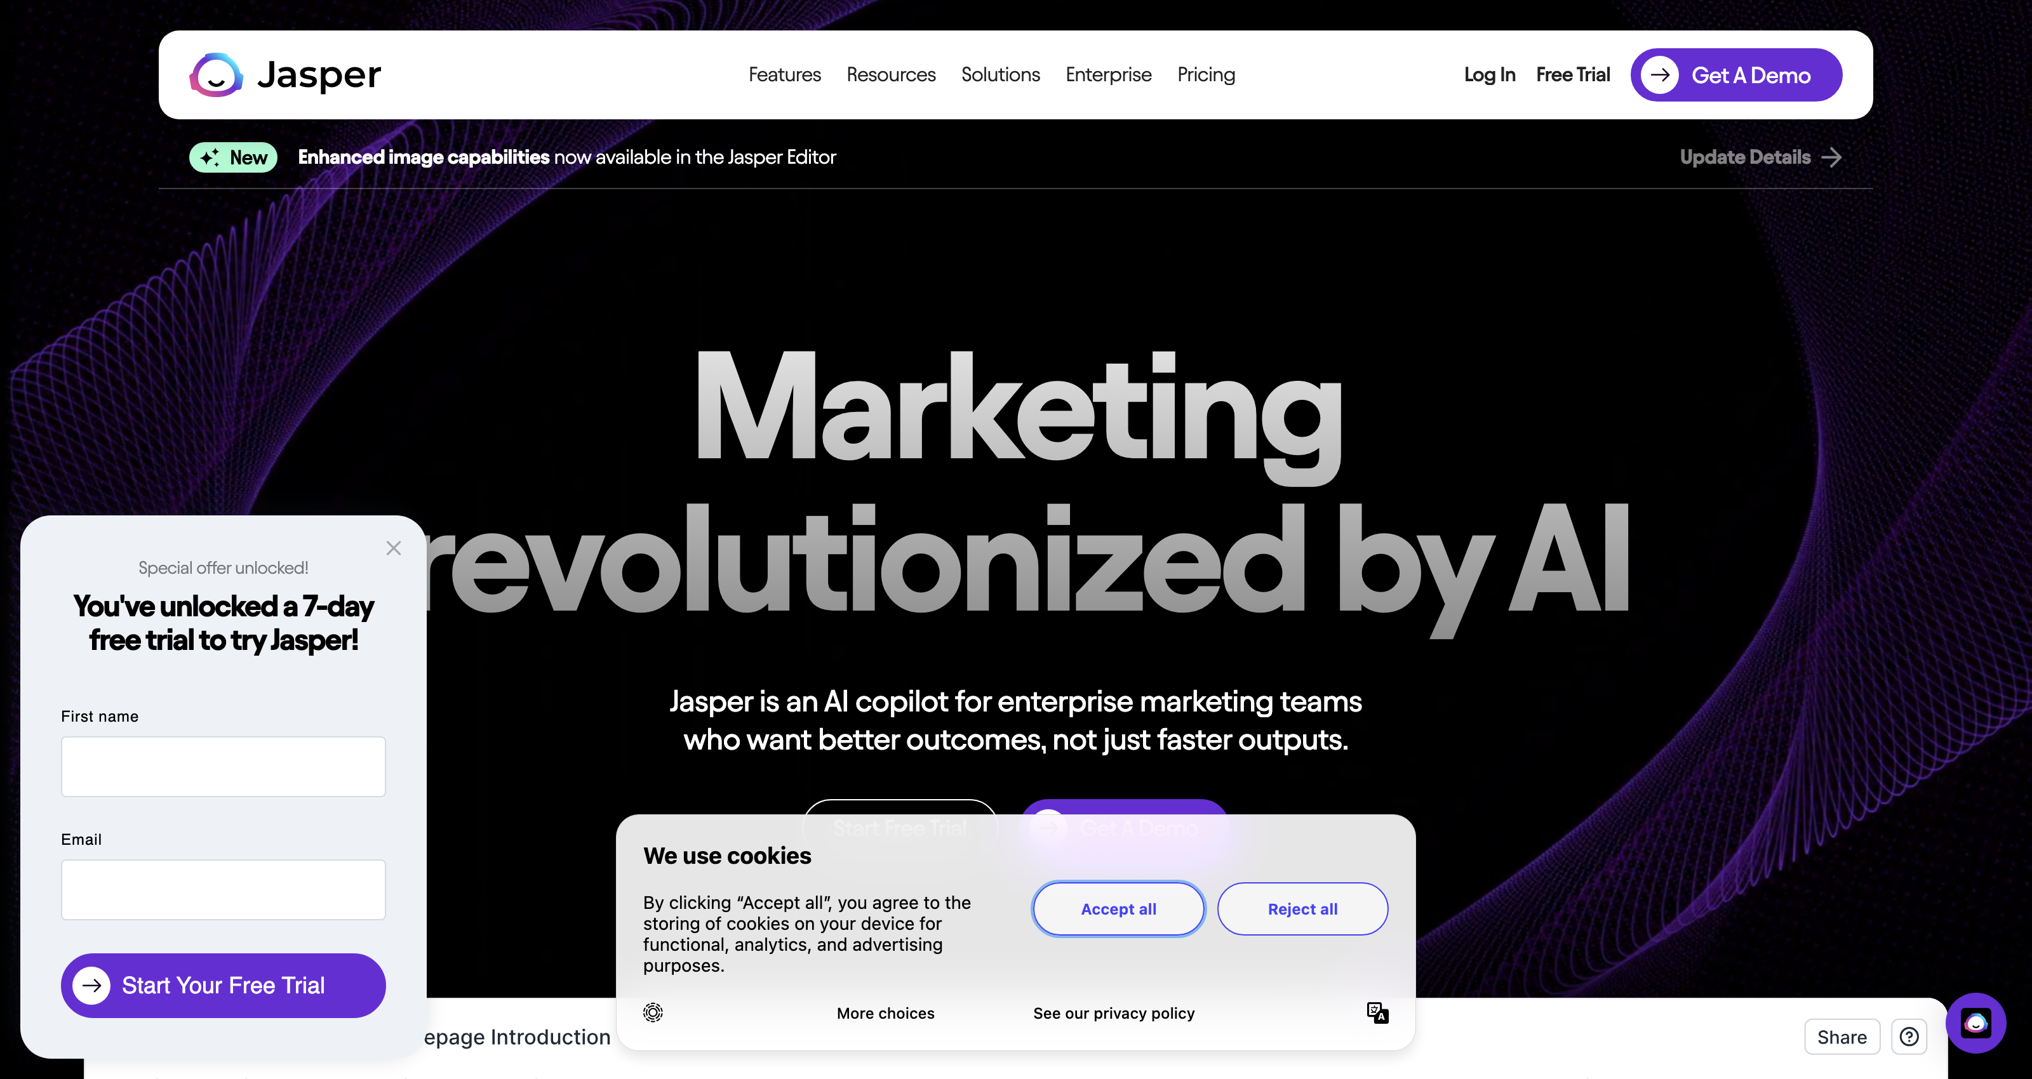Click the Jasper logo icon
This screenshot has height=1079, width=2032.
[x=215, y=75]
